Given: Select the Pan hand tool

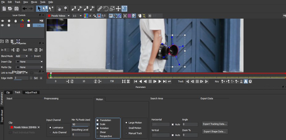Looking at the screenshot, I should (59, 9).
